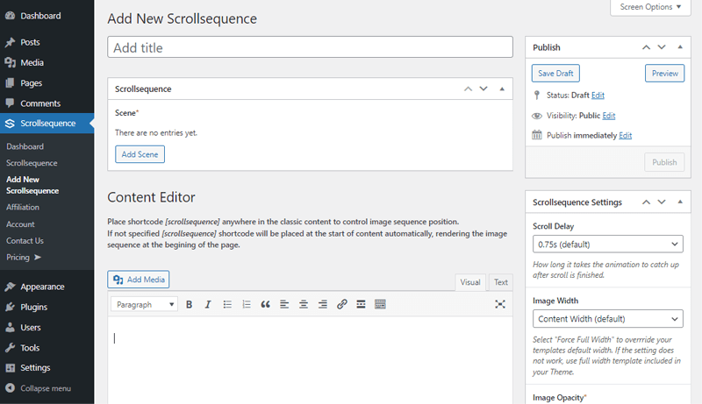The height and width of the screenshot is (404, 702).
Task: Click the Scrollsequence S logo icon
Action: click(10, 124)
